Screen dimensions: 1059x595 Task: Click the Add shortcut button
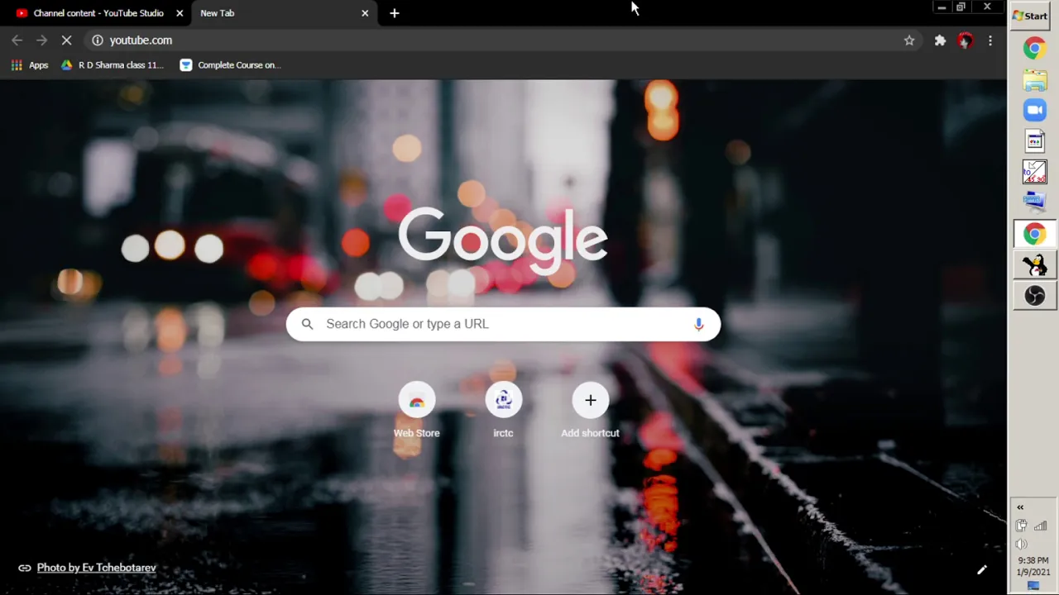(590, 410)
